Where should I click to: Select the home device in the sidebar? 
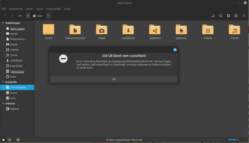pos(17,93)
